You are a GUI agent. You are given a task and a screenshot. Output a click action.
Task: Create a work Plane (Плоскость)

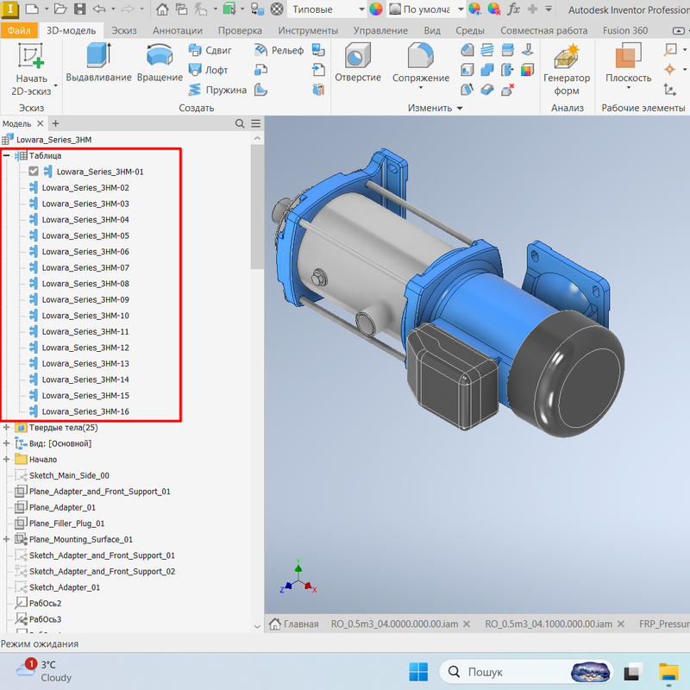coord(628,62)
